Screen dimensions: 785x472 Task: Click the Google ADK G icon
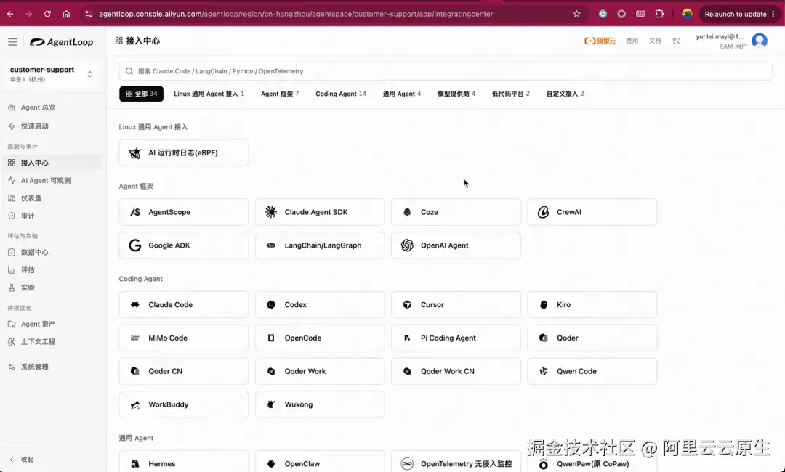[x=135, y=245]
